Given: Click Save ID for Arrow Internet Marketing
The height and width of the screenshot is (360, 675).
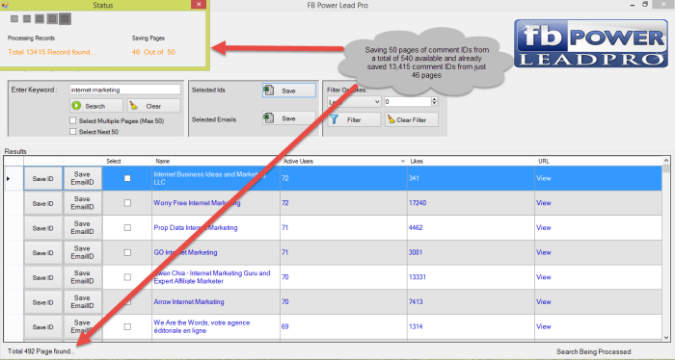Looking at the screenshot, I should (x=43, y=302).
